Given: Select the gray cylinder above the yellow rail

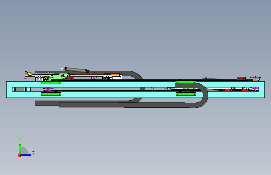Looking at the screenshot, I should pyautogui.click(x=75, y=70).
